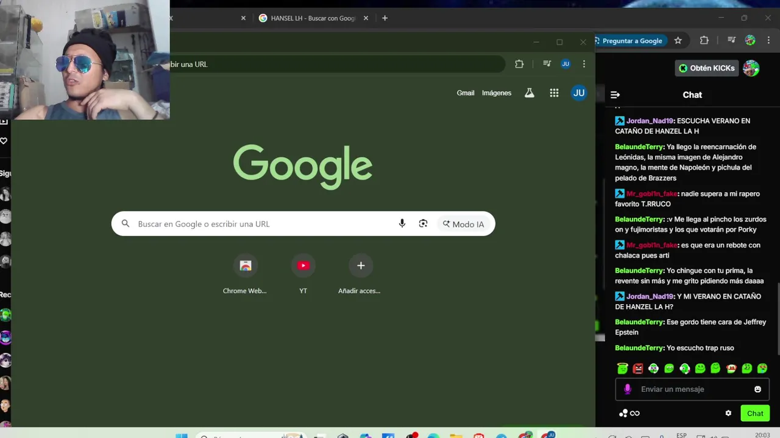Select the angry red face emote

[638, 368]
